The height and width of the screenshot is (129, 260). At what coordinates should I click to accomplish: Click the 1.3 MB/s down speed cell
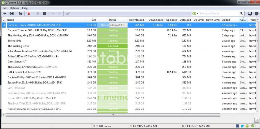[x=158, y=25]
